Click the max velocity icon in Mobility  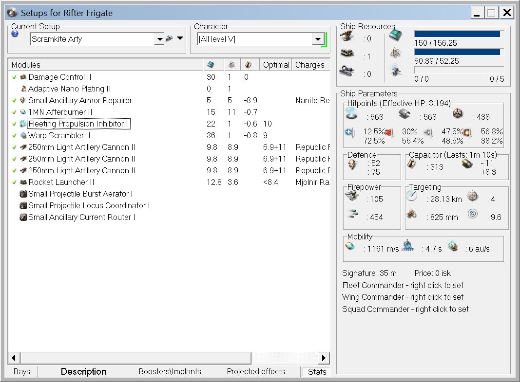click(x=351, y=247)
